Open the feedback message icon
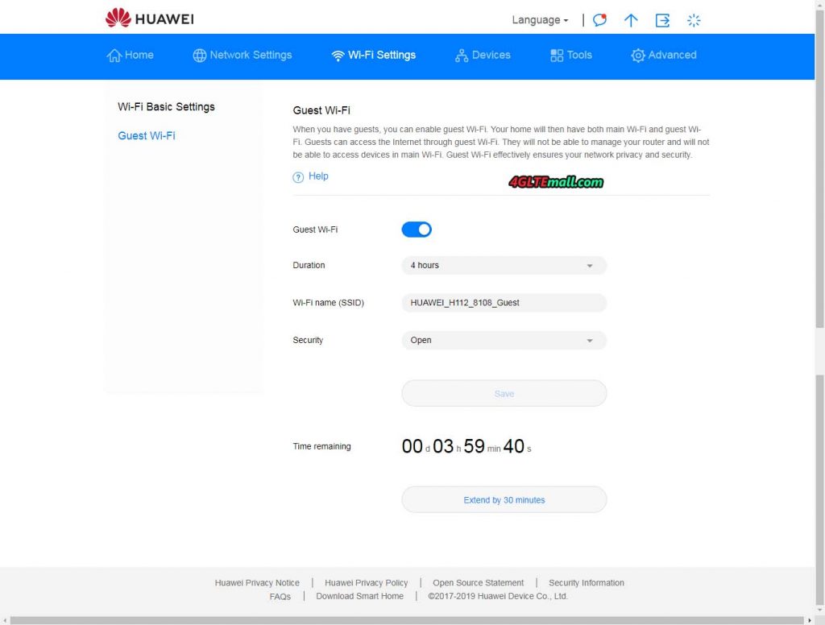Image resolution: width=825 pixels, height=625 pixels. 599,19
